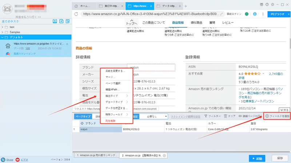Collapse the デフォルト folder
Image resolution: width=291 pixels, height=163 pixels.
coord(2,38)
